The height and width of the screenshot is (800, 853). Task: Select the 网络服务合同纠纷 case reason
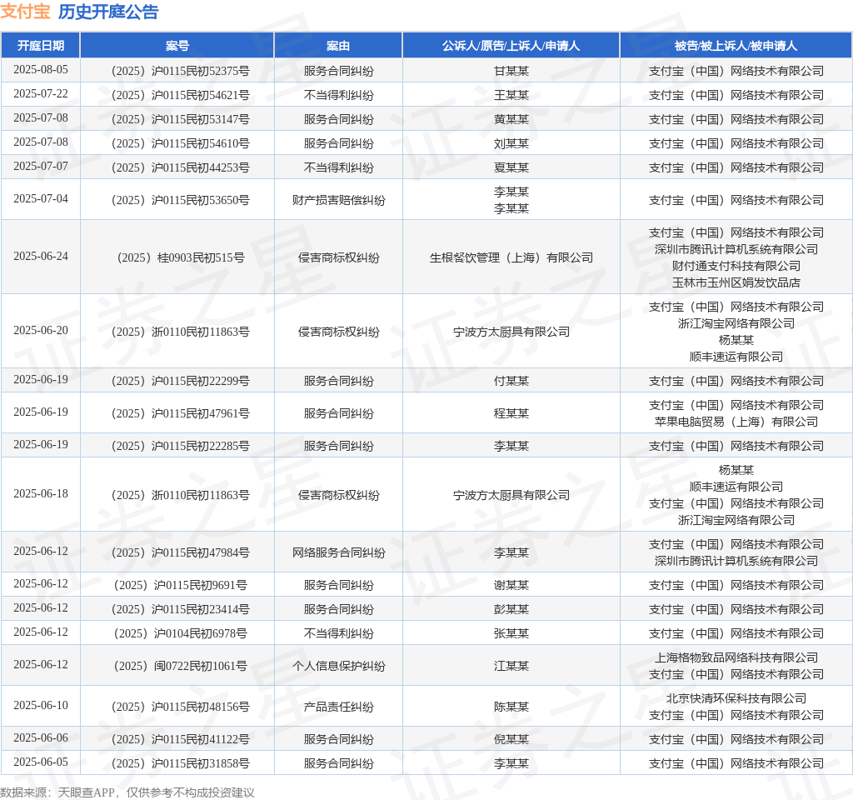point(338,553)
